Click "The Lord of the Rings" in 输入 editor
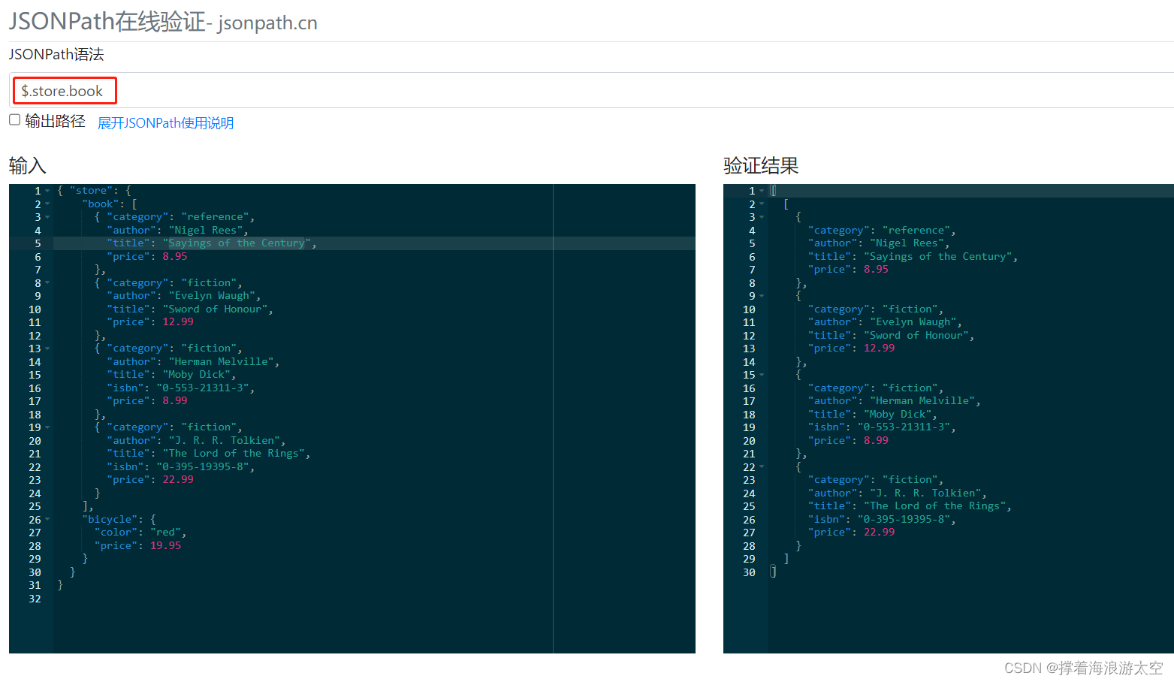 point(234,454)
